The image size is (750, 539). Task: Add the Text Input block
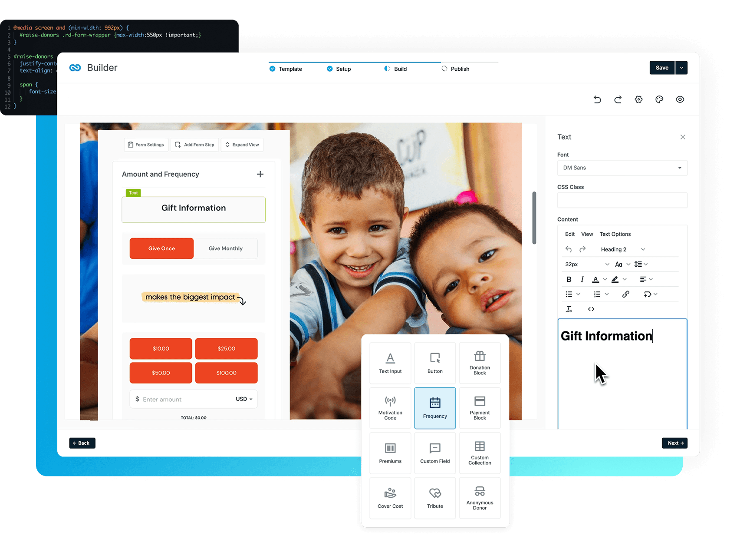(x=390, y=363)
